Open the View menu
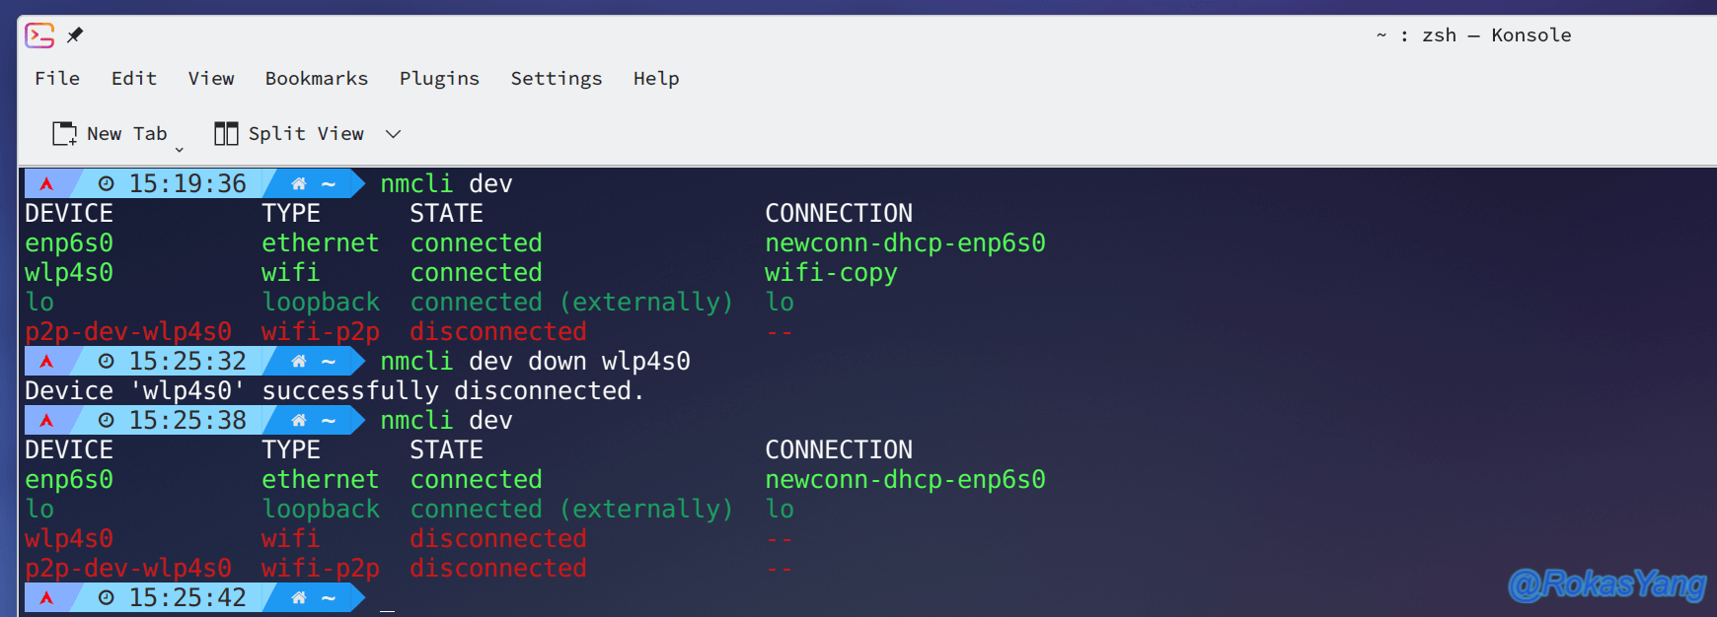Viewport: 1717px width, 617px height. (x=211, y=78)
